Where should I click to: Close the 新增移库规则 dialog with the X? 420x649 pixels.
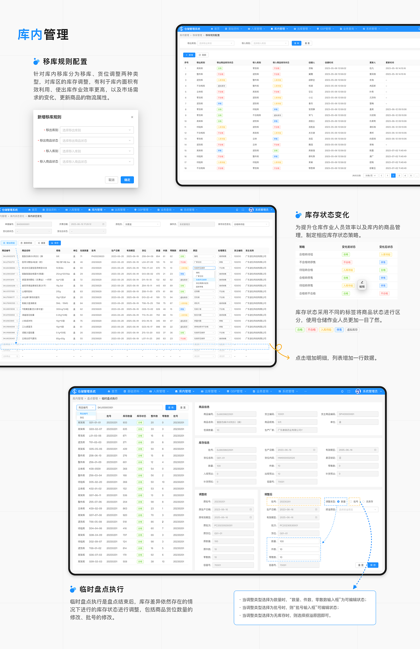[x=132, y=117]
